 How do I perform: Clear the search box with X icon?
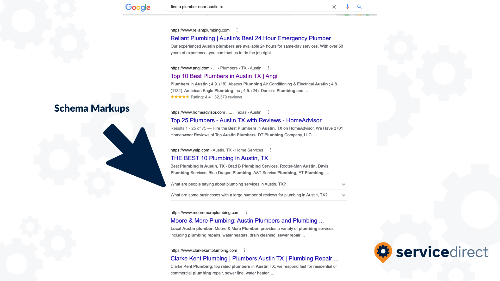pyautogui.click(x=334, y=7)
